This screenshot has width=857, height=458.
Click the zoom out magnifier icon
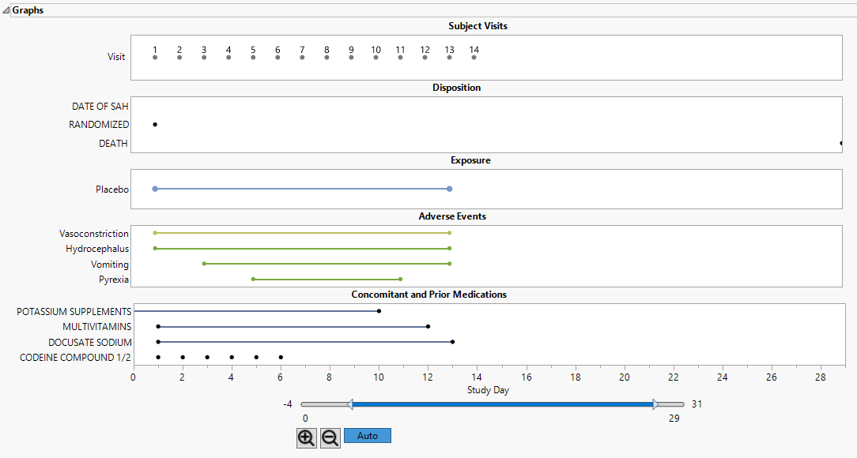coord(330,437)
